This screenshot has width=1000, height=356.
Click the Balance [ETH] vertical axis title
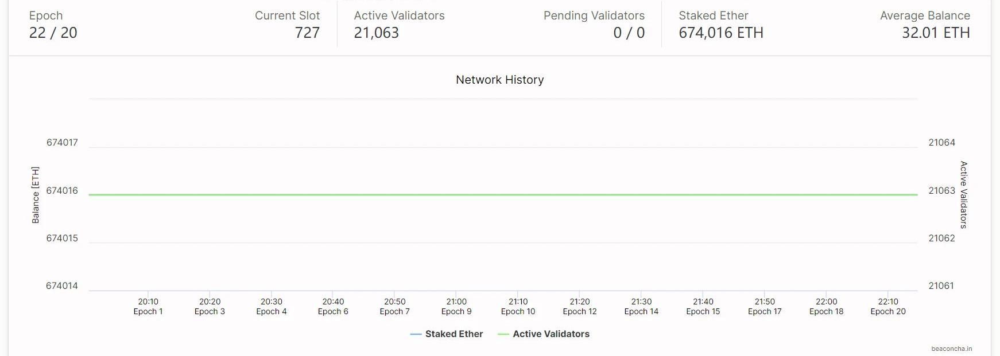[x=36, y=195]
